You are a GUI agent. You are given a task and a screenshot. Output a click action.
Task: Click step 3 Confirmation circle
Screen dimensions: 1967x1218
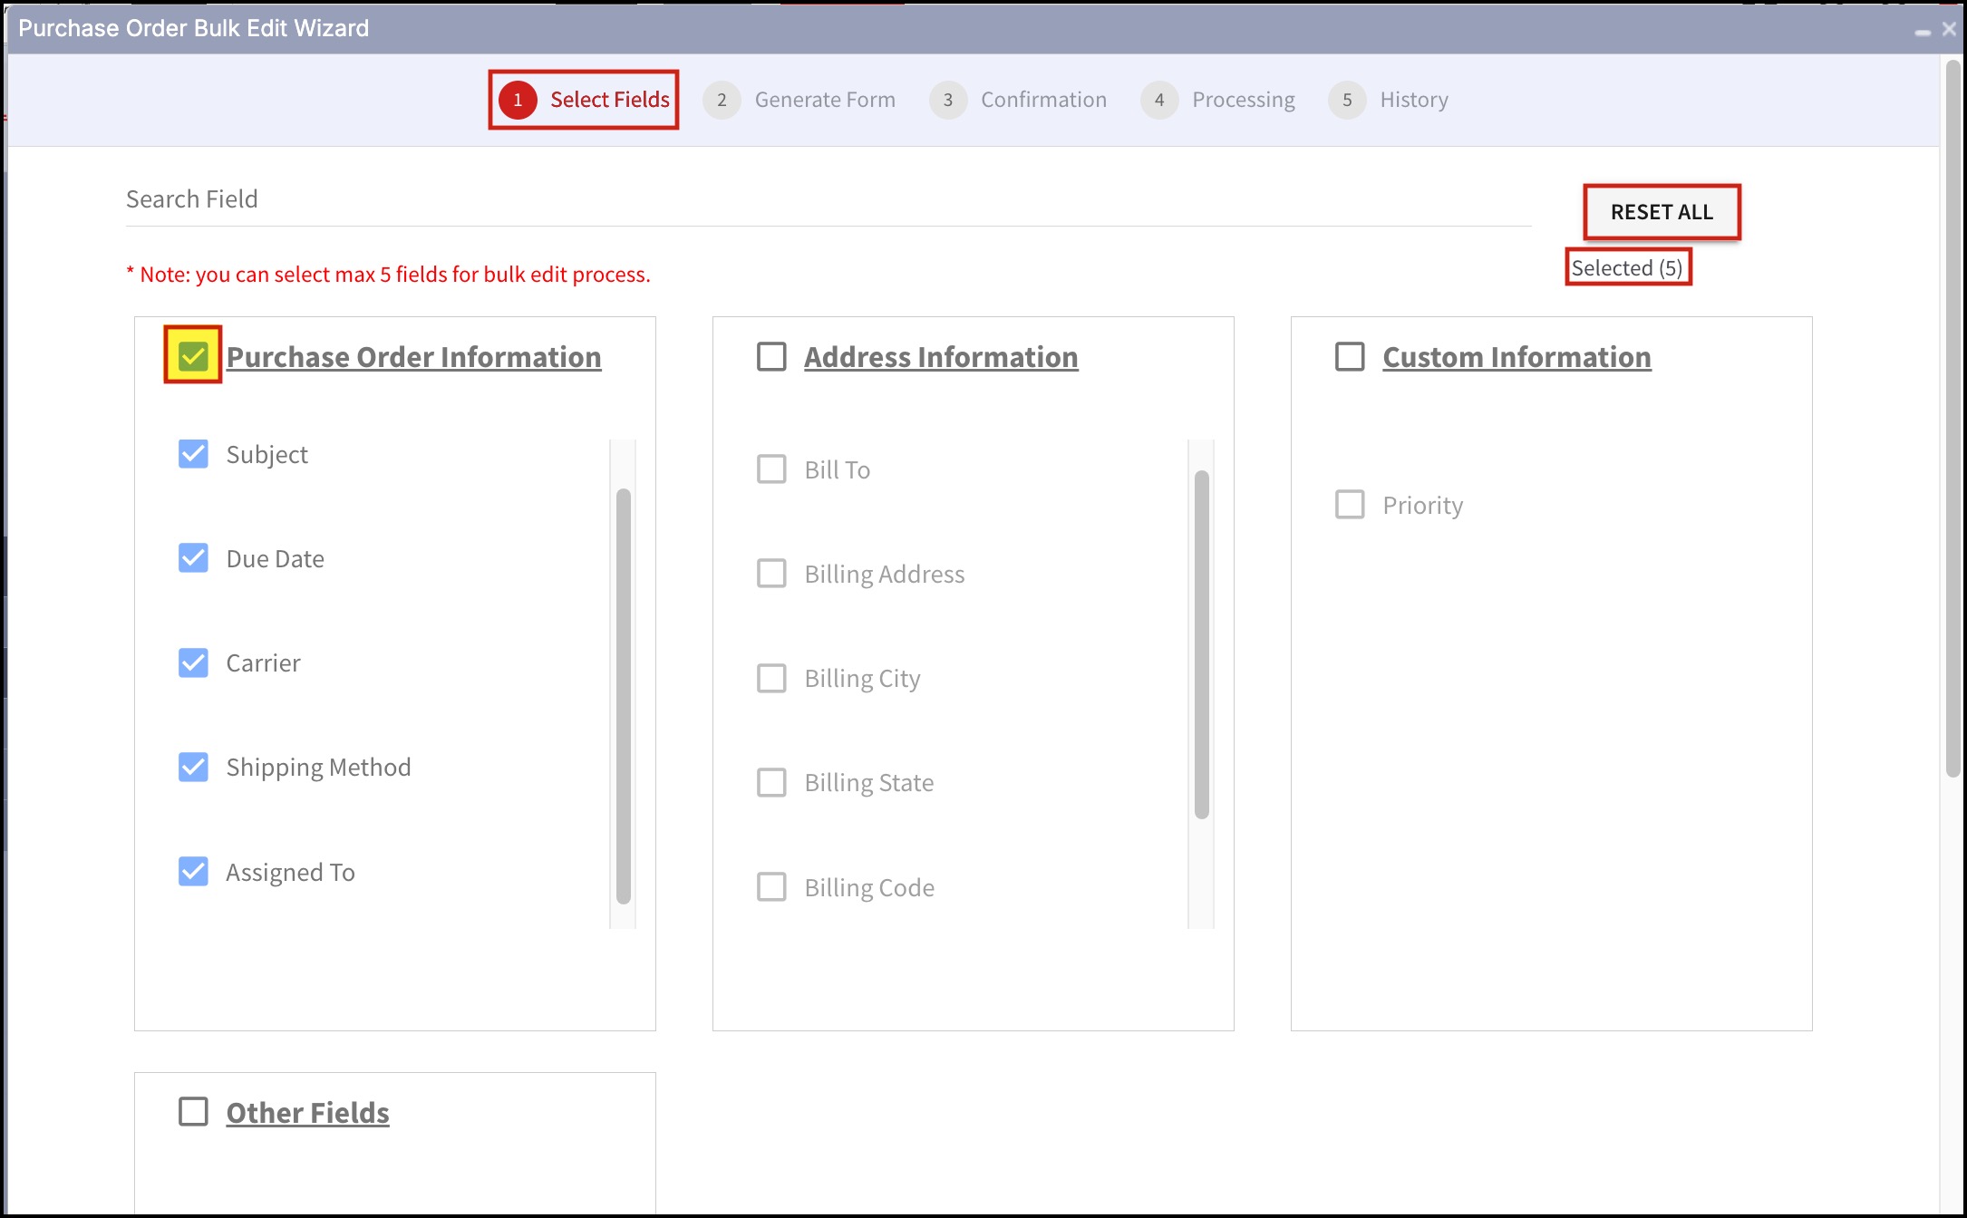click(947, 100)
